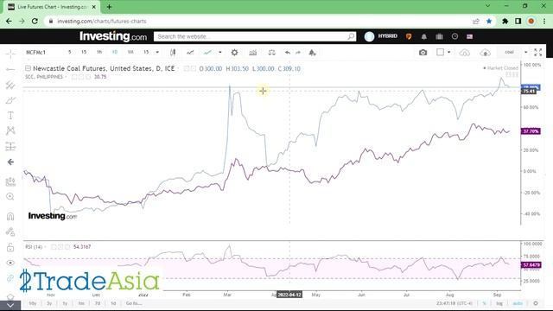The width and height of the screenshot is (553, 311).
Task: Switch to line chart style
Action: (x=190, y=52)
